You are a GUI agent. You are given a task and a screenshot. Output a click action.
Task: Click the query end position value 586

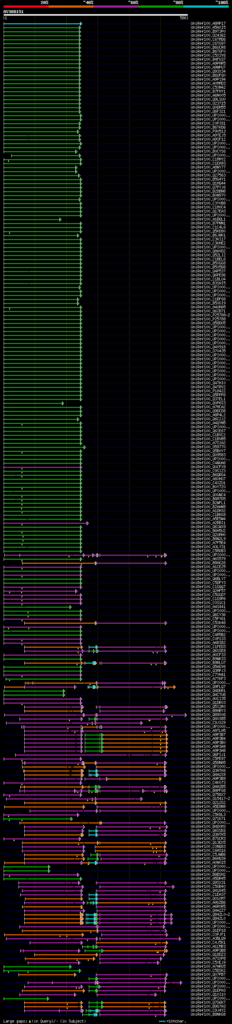coord(183,18)
